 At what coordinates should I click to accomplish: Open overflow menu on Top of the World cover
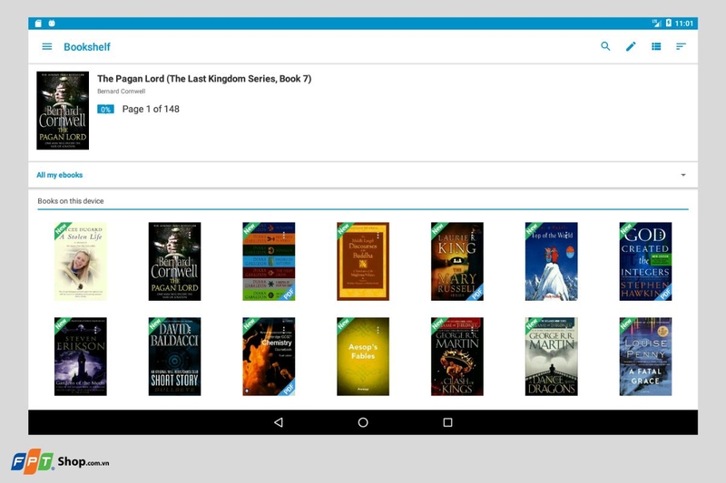click(x=566, y=236)
